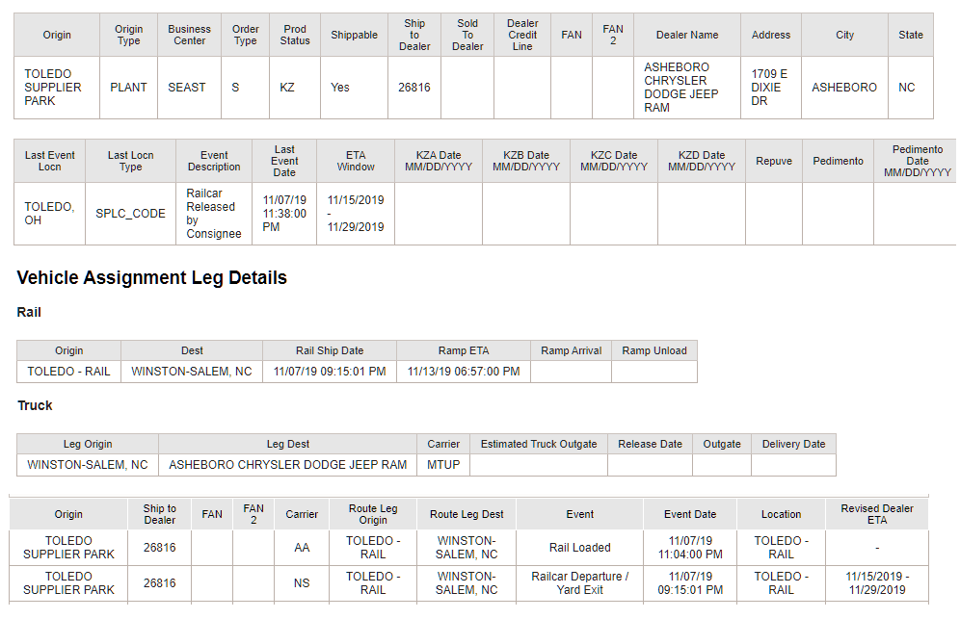Click the Truck section heading
The width and height of the screenshot is (960, 619).
[35, 405]
